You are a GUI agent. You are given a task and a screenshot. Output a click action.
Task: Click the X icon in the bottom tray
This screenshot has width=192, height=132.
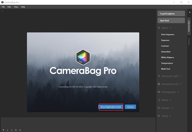(x=20, y=130)
